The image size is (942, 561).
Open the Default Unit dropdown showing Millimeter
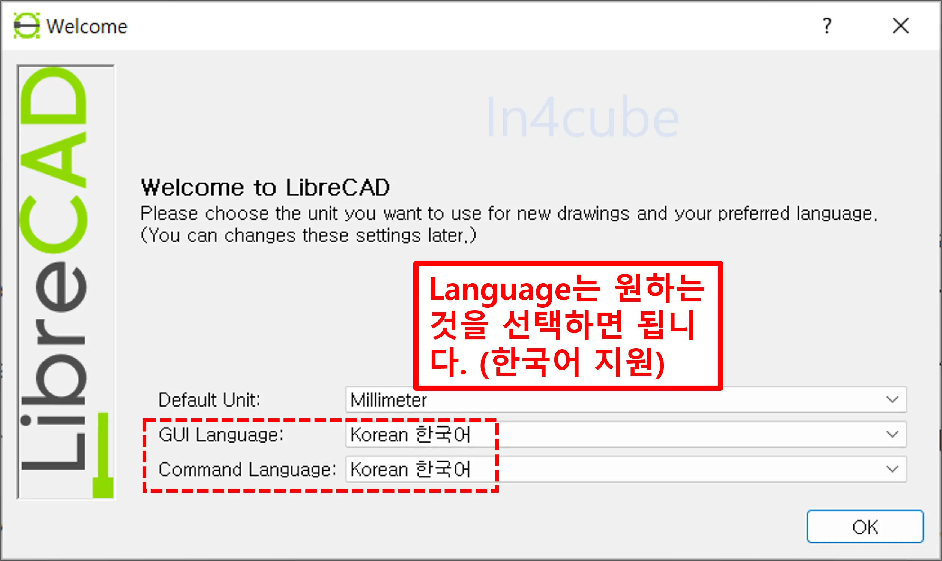tap(626, 399)
